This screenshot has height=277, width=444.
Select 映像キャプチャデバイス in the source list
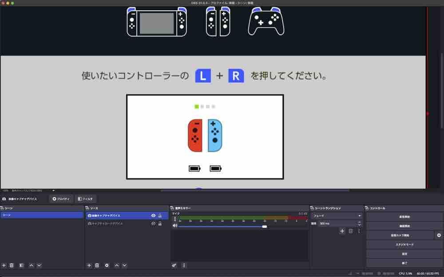pyautogui.click(x=127, y=216)
